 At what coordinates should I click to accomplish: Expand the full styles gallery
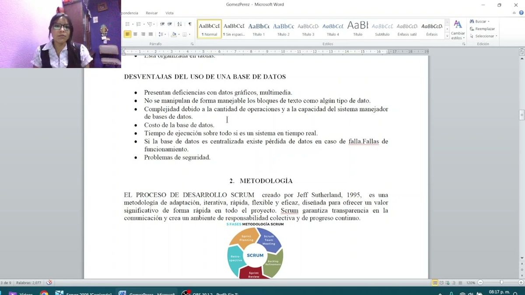[446, 35]
